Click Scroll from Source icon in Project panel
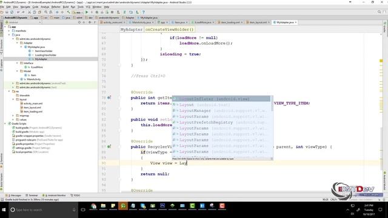The height and width of the screenshot is (218, 388). [79, 22]
